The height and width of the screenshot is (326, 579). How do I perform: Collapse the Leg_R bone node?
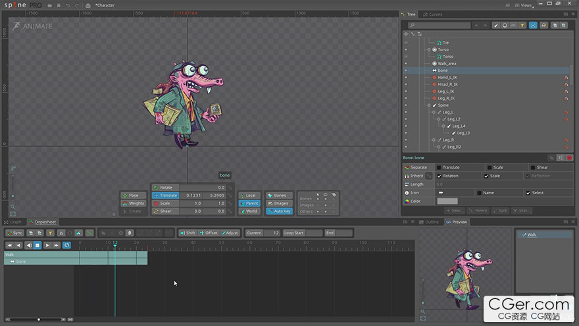434,140
